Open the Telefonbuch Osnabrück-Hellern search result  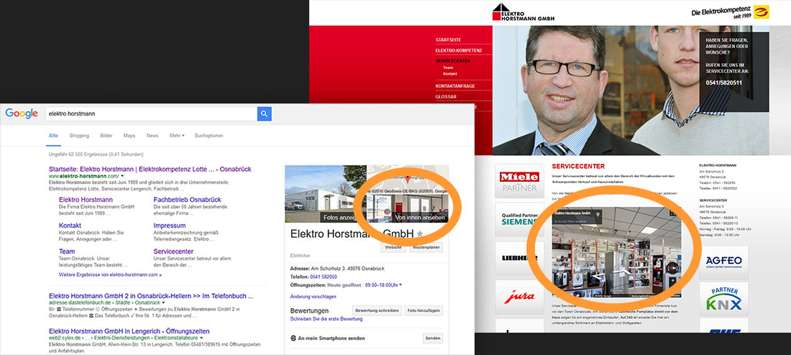151,296
